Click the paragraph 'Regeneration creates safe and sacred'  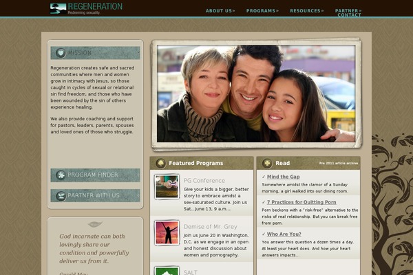92,87
